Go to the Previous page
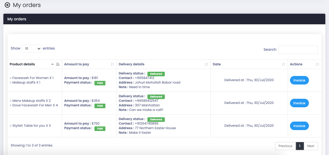This screenshot has height=155, width=329. pyautogui.click(x=285, y=146)
